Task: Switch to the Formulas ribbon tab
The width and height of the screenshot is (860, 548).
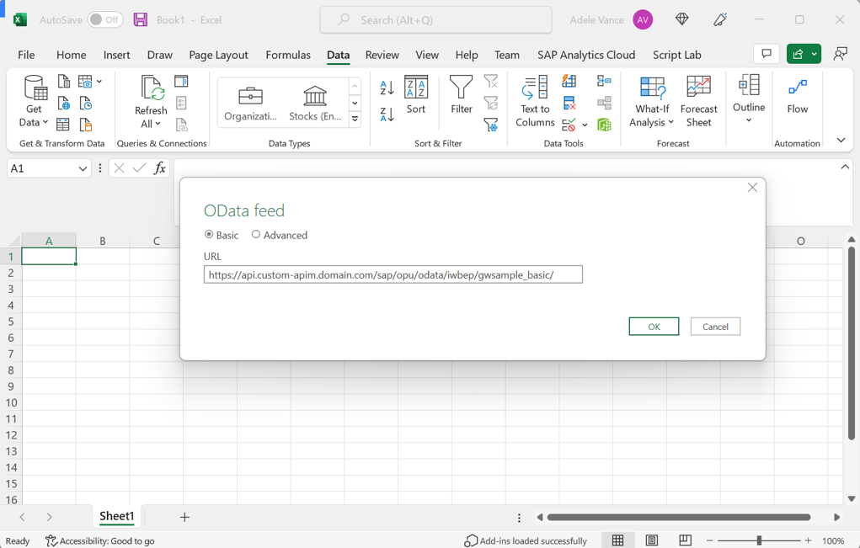Action: click(x=288, y=55)
